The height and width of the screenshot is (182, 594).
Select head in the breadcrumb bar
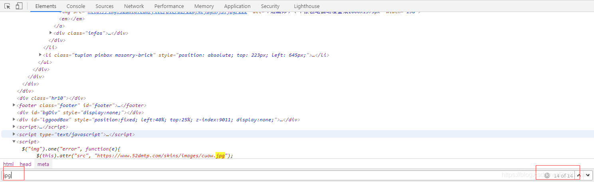coord(26,164)
